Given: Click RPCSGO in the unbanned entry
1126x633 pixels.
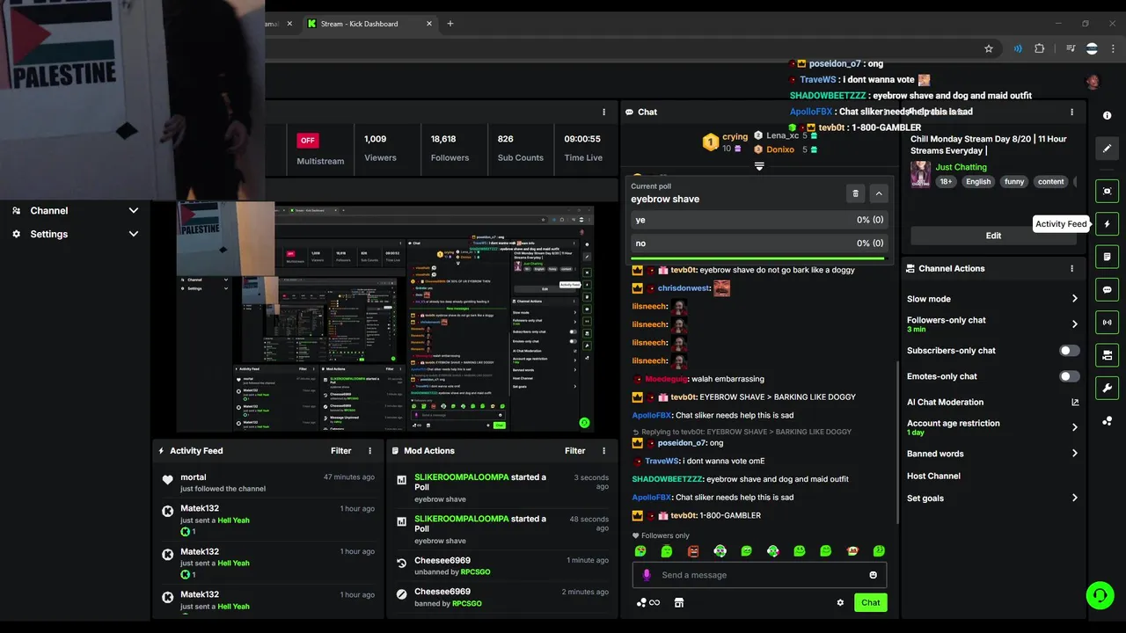Looking at the screenshot, I should click(476, 571).
